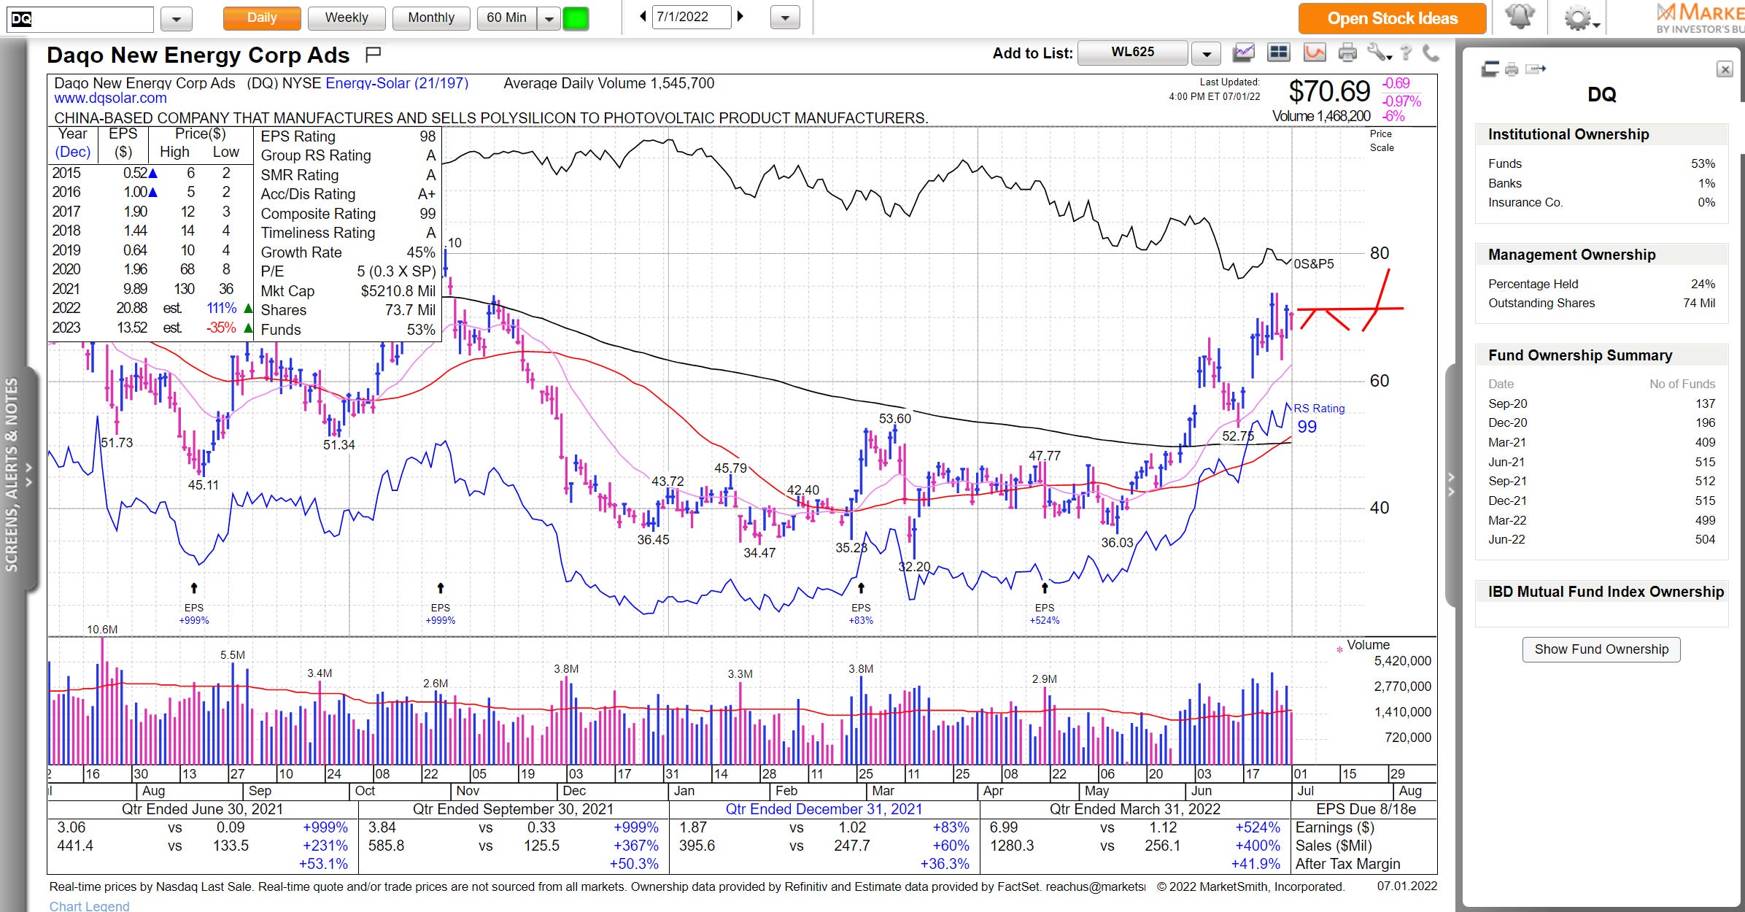Screen dimensions: 1745x912
Task: Collapse the right ownership panel with chevrons
Action: pyautogui.click(x=1451, y=484)
